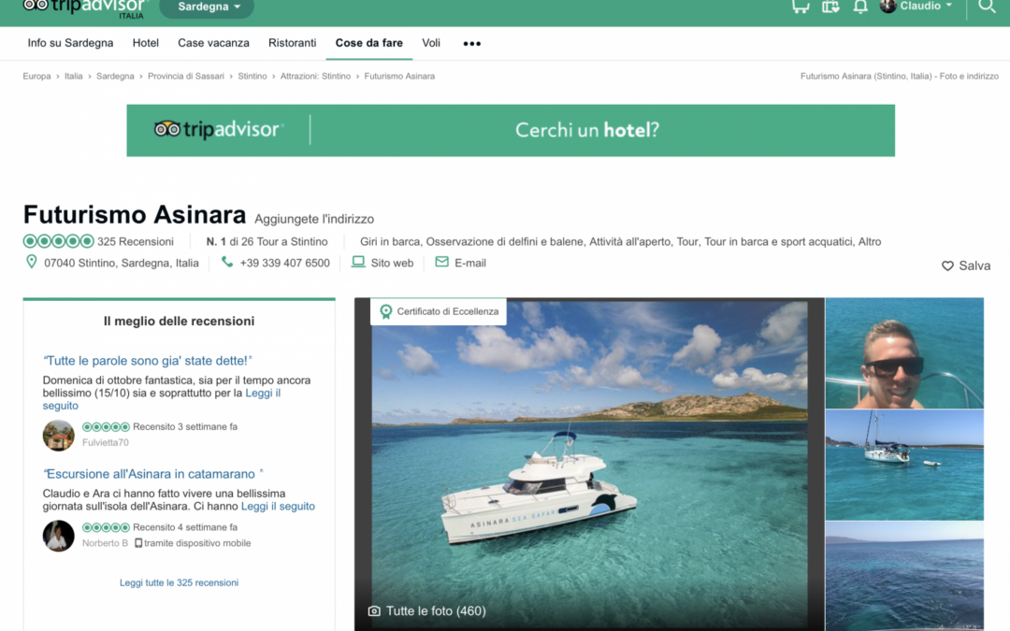
Task: Open the man with sunglasses photo
Action: (904, 352)
